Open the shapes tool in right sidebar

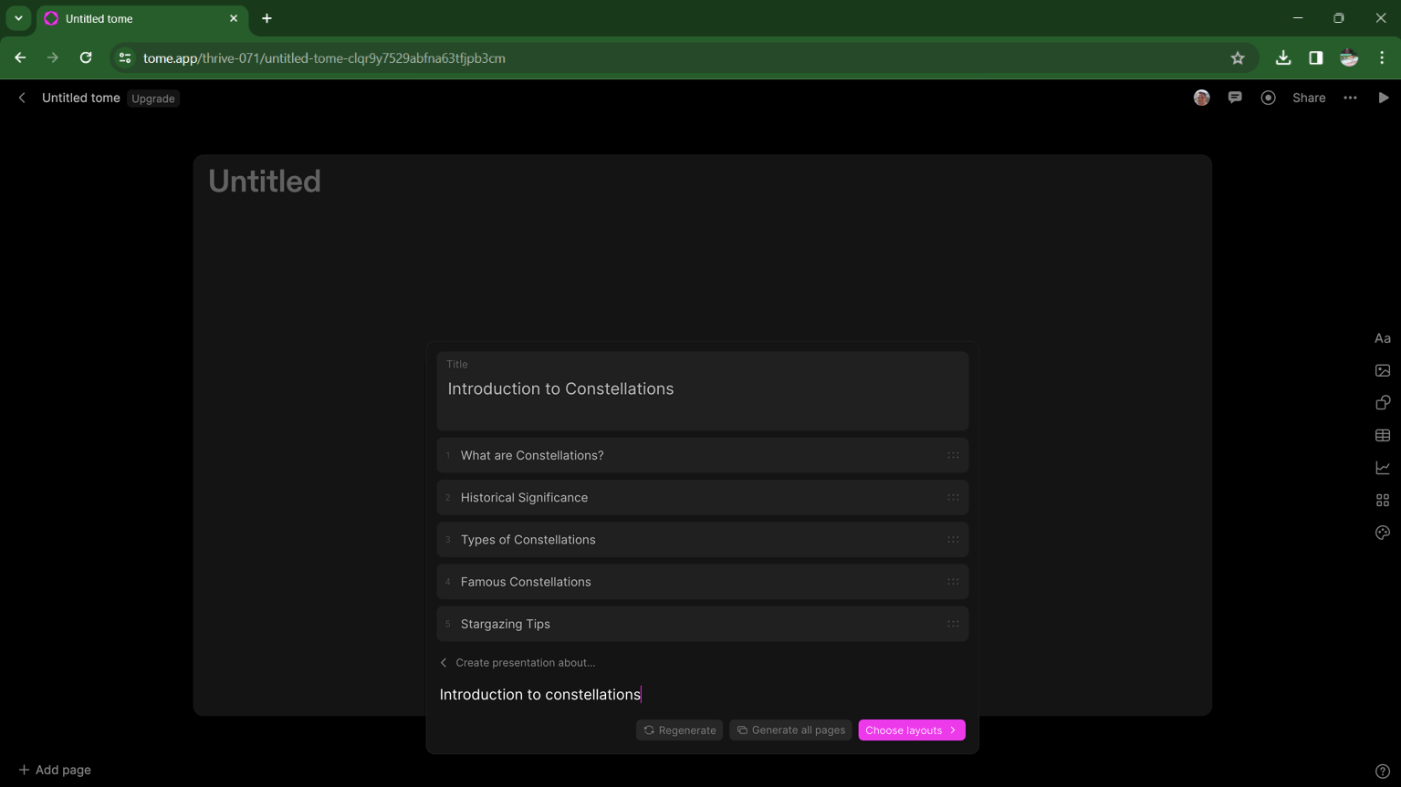tap(1382, 403)
